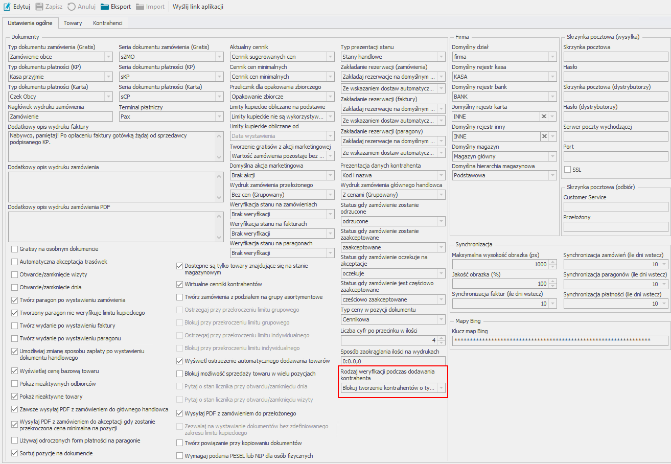Toggle Wirtualne cenniki kontrahentów checkbox
Screen dimensions: 671x464
(x=179, y=284)
